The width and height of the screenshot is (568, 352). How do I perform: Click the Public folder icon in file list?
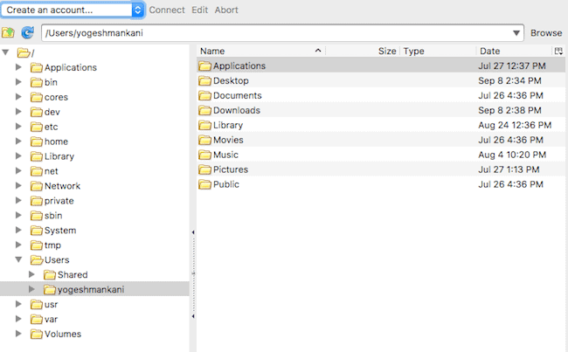coord(204,184)
